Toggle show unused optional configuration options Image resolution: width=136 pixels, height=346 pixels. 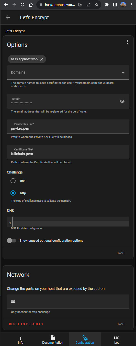coord(12,241)
